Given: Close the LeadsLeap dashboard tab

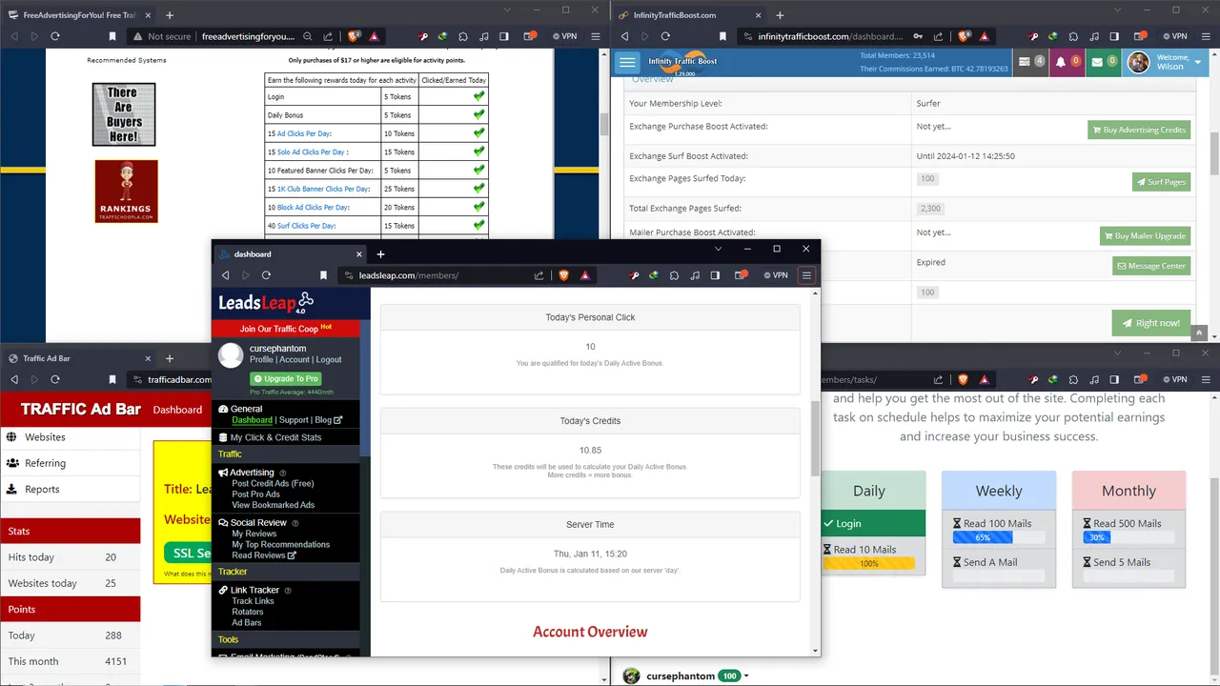Looking at the screenshot, I should point(359,254).
